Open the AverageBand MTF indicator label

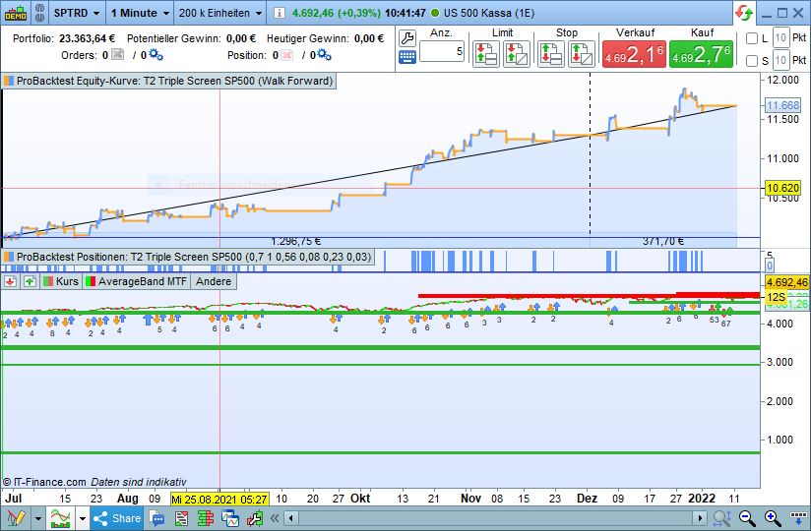[136, 281]
